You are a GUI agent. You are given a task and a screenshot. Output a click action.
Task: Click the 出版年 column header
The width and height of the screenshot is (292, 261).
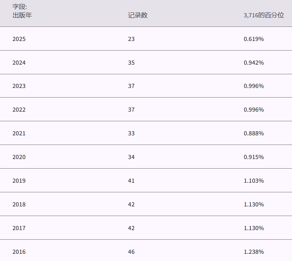[22, 15]
